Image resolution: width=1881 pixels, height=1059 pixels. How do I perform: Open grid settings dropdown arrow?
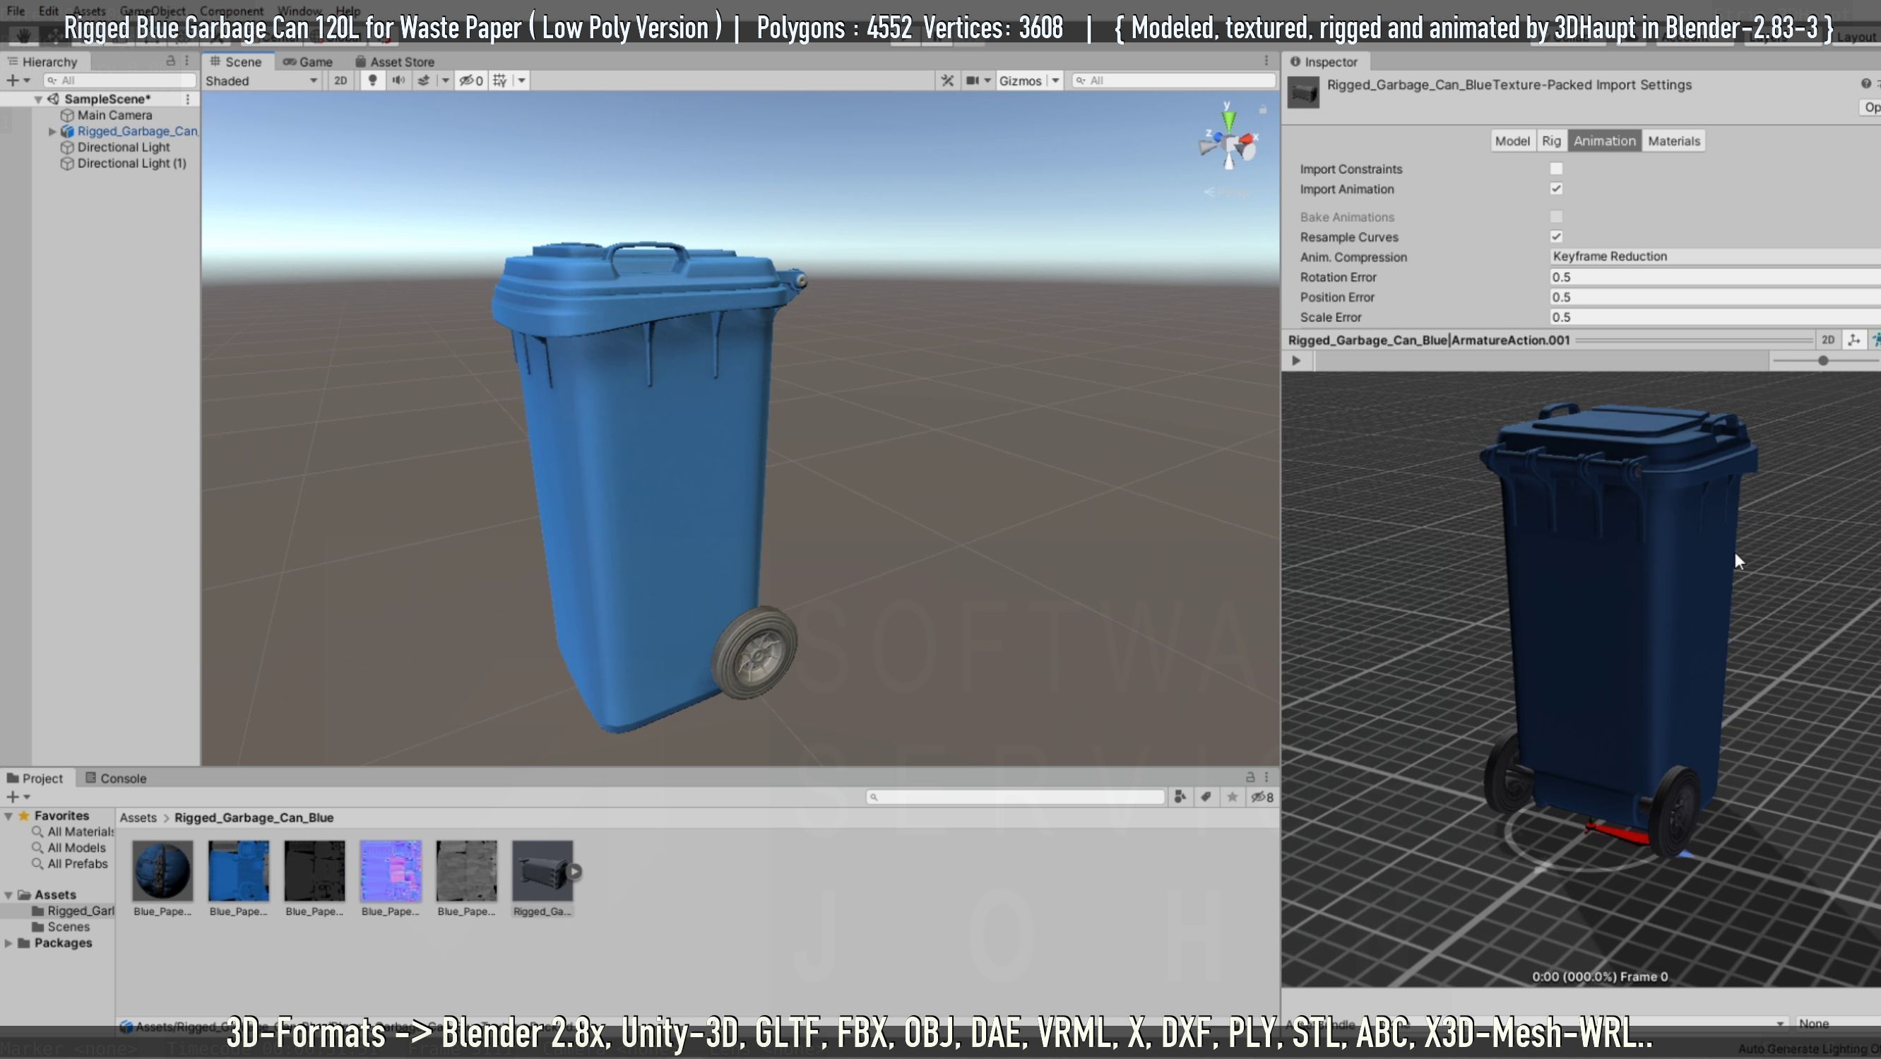tap(521, 81)
